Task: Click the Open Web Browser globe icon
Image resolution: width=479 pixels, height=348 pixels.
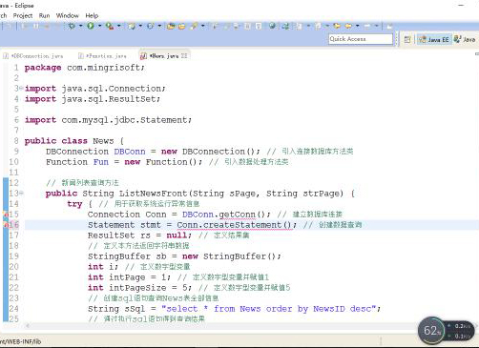Action: point(272,26)
